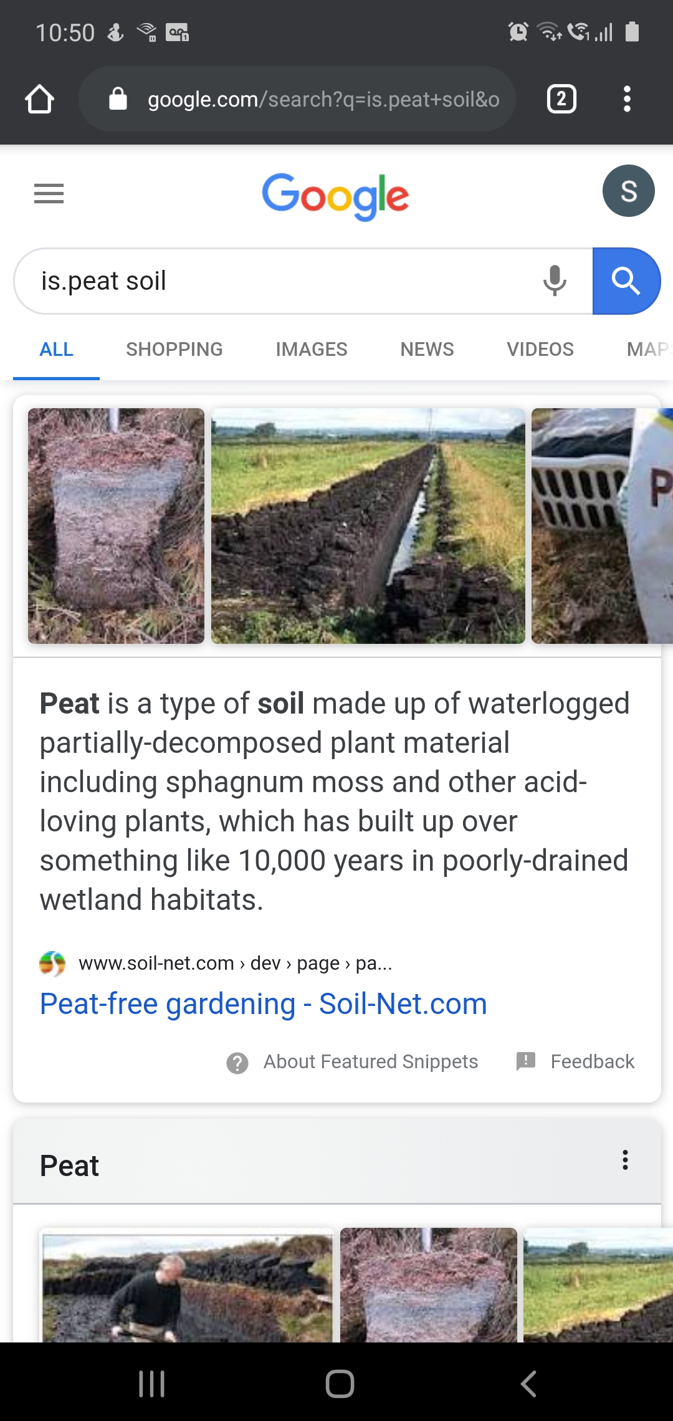The height and width of the screenshot is (1421, 673).
Task: Open the tab switcher showing 2 tabs
Action: [x=561, y=99]
